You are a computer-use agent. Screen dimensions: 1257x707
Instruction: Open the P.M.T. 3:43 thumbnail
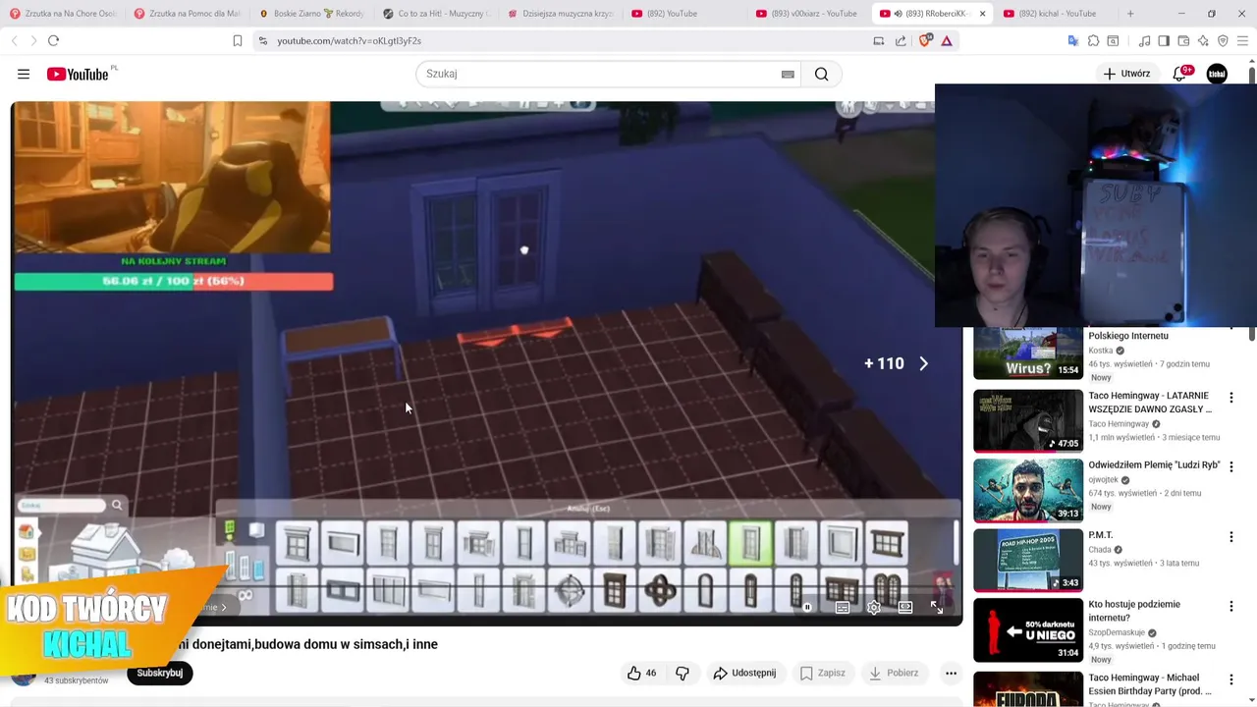pos(1028,561)
